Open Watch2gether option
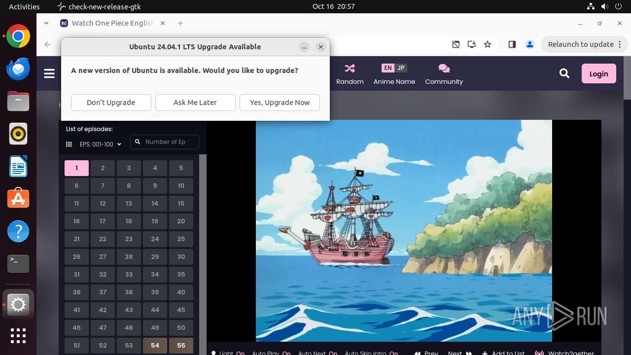The height and width of the screenshot is (355, 631). (564, 353)
